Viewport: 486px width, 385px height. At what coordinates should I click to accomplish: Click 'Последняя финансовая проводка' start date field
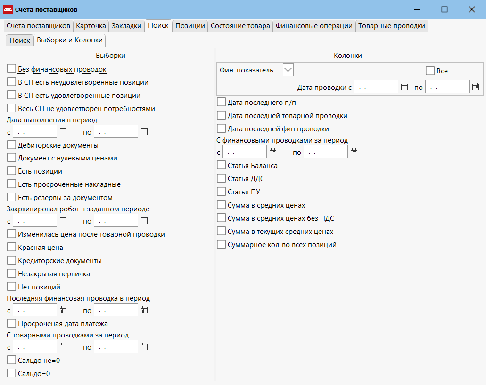(35, 310)
